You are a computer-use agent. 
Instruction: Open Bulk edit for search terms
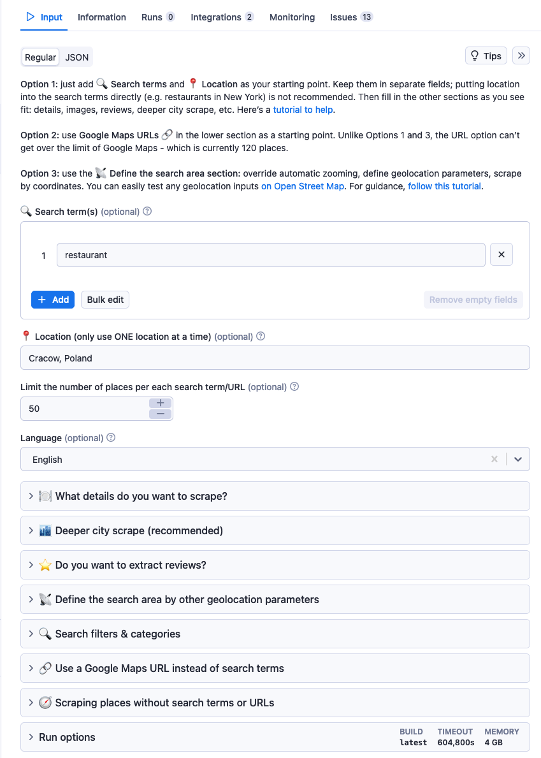tap(105, 300)
